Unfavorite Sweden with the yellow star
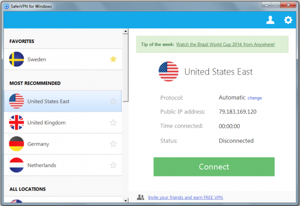The width and height of the screenshot is (300, 206). [113, 59]
